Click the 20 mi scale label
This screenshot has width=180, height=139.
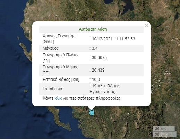point(160,135)
